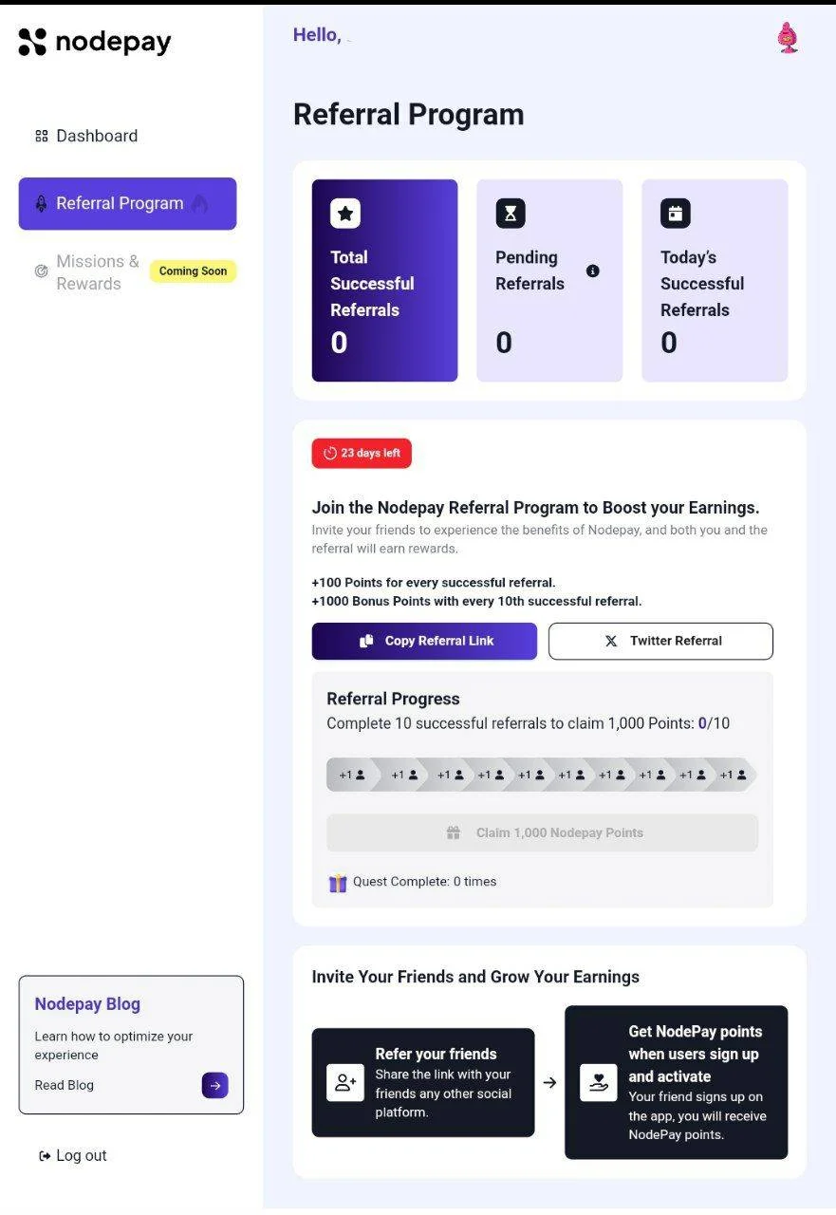The height and width of the screenshot is (1215, 836).
Task: Click the nodepay logo
Action: click(x=95, y=42)
